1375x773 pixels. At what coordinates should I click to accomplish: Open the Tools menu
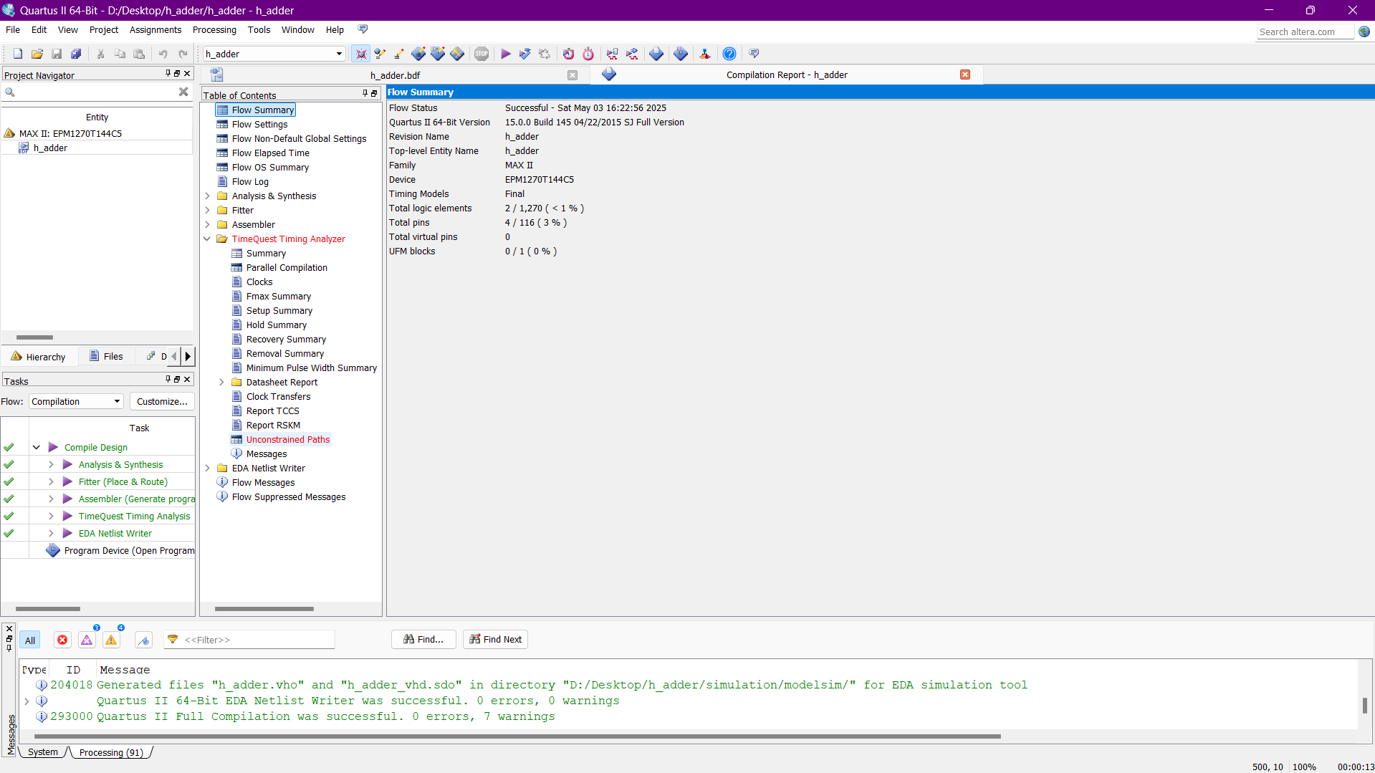tap(259, 29)
